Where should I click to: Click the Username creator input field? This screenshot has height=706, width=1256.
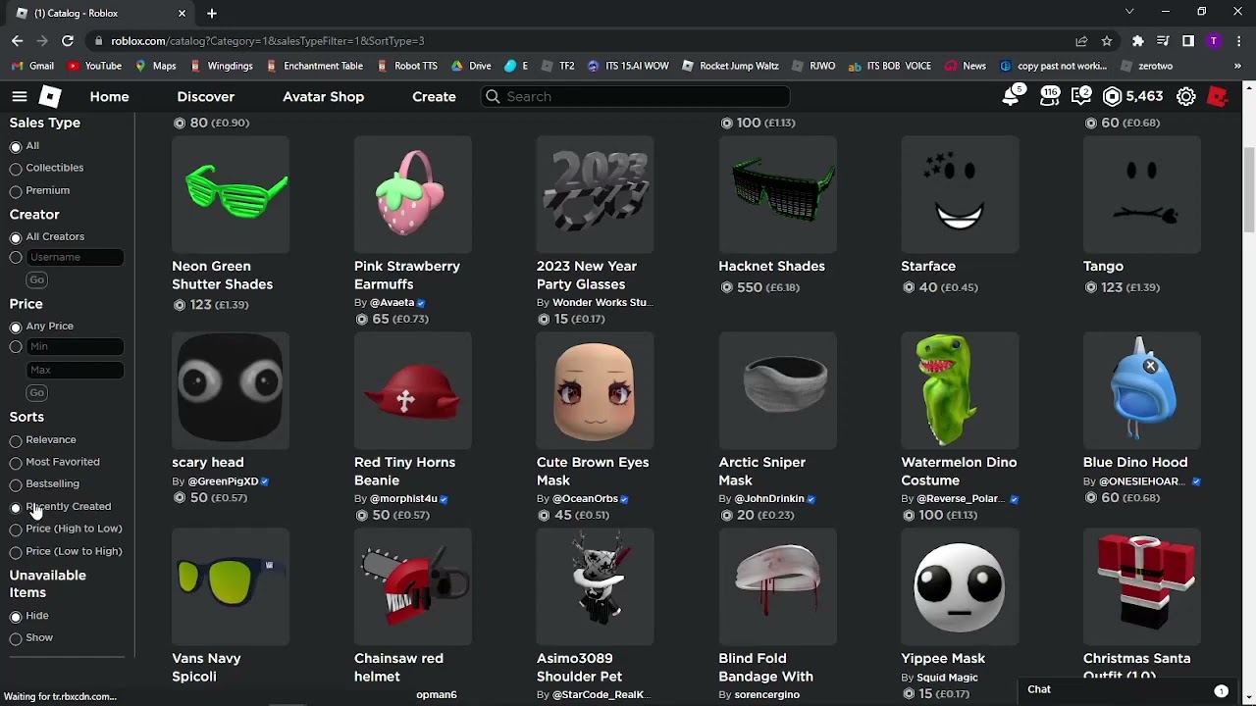point(76,257)
